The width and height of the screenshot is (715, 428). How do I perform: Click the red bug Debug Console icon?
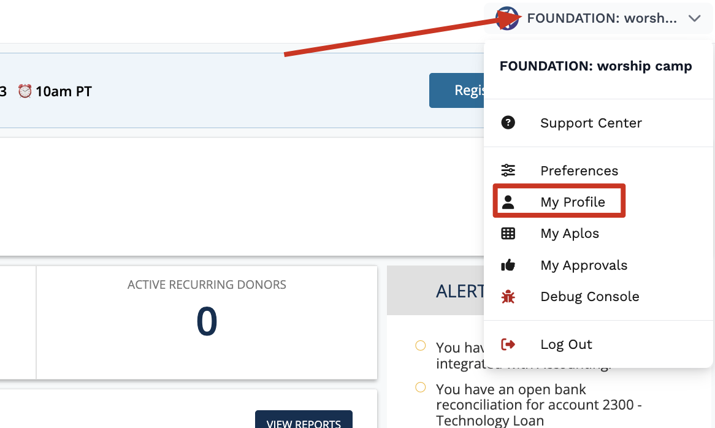pos(508,297)
